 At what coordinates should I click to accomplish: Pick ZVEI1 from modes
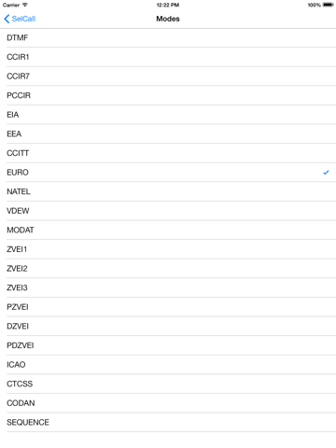(x=168, y=249)
